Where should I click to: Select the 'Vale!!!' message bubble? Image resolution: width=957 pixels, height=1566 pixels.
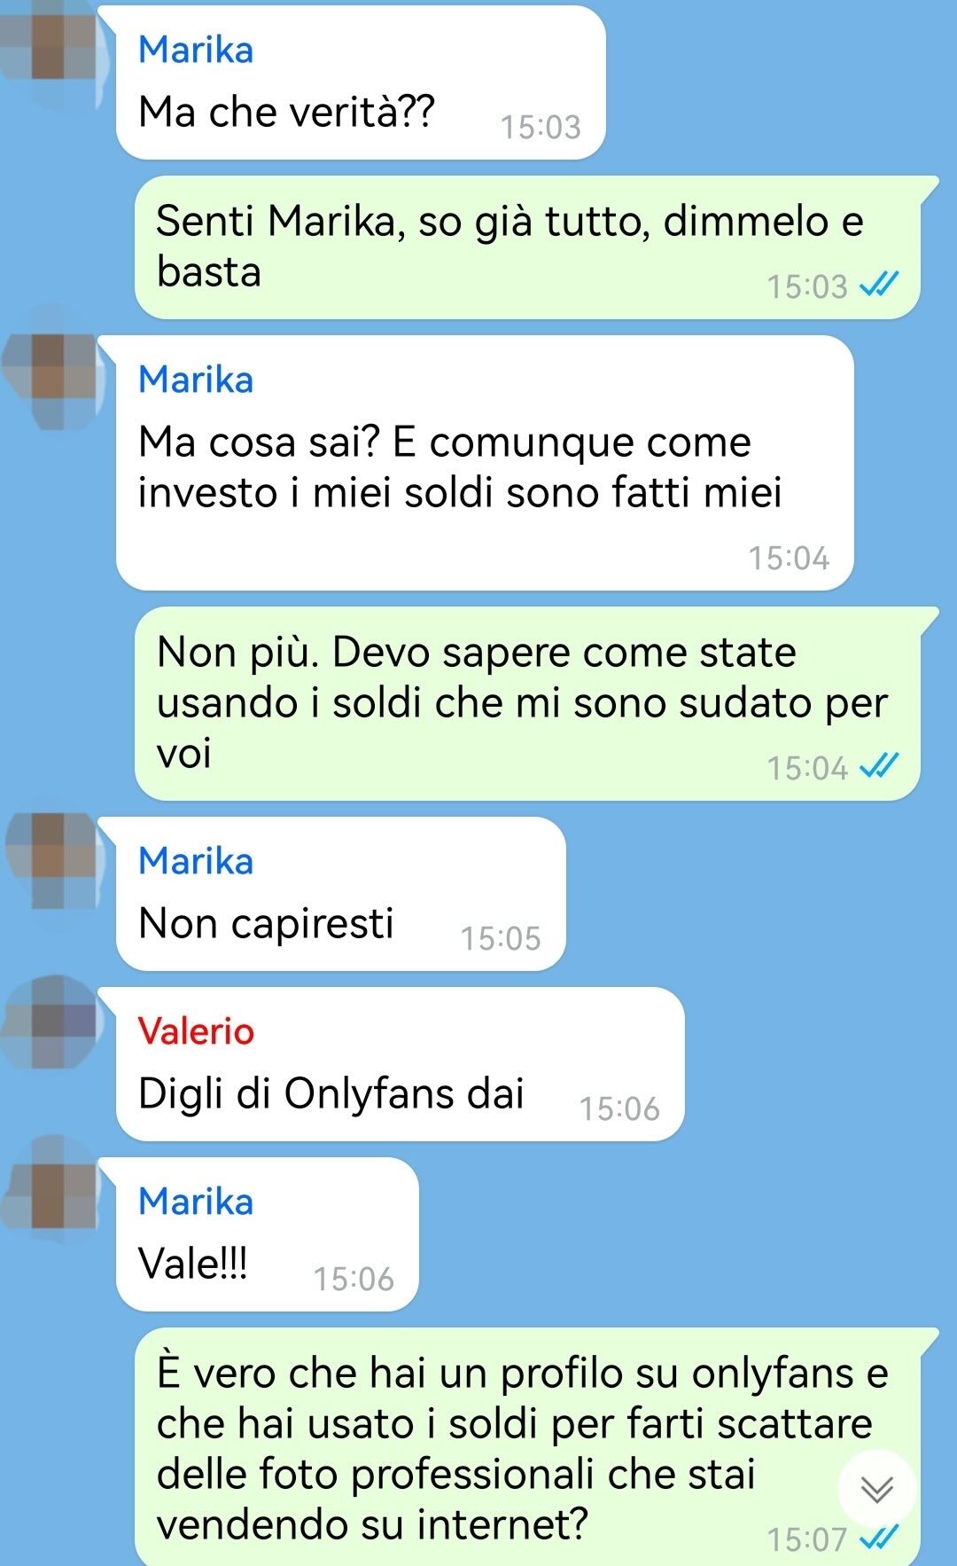point(267,1234)
